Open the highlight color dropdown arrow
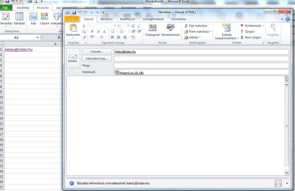 click(97, 37)
